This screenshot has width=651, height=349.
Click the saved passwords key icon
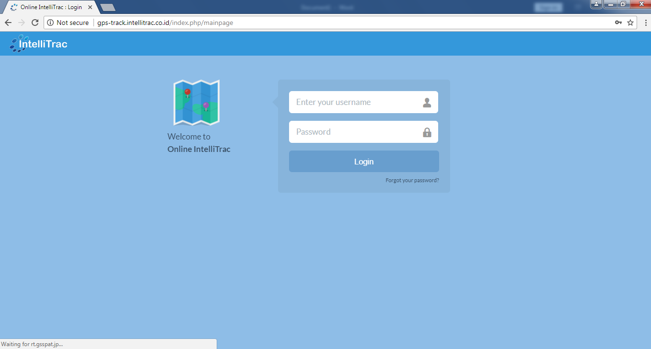tap(618, 23)
